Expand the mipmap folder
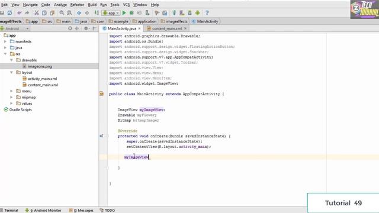The height and width of the screenshot is (213, 379). click(x=11, y=97)
